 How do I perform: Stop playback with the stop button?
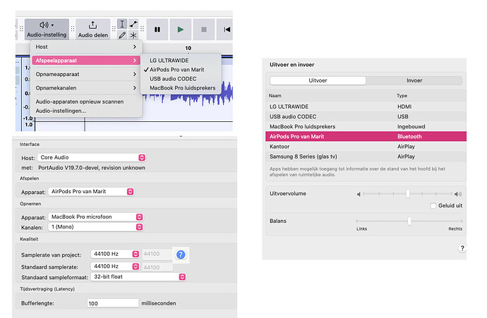click(204, 30)
